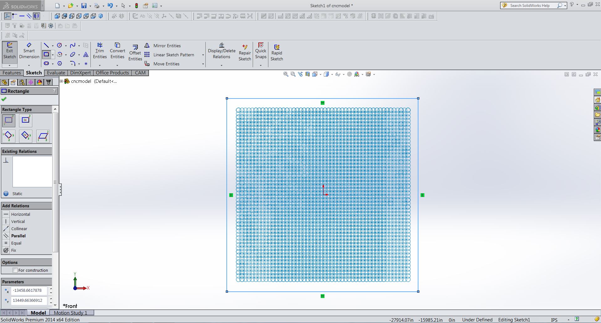Confirm the rectangle with the green checkmark
The image size is (601, 323).
[x=4, y=99]
